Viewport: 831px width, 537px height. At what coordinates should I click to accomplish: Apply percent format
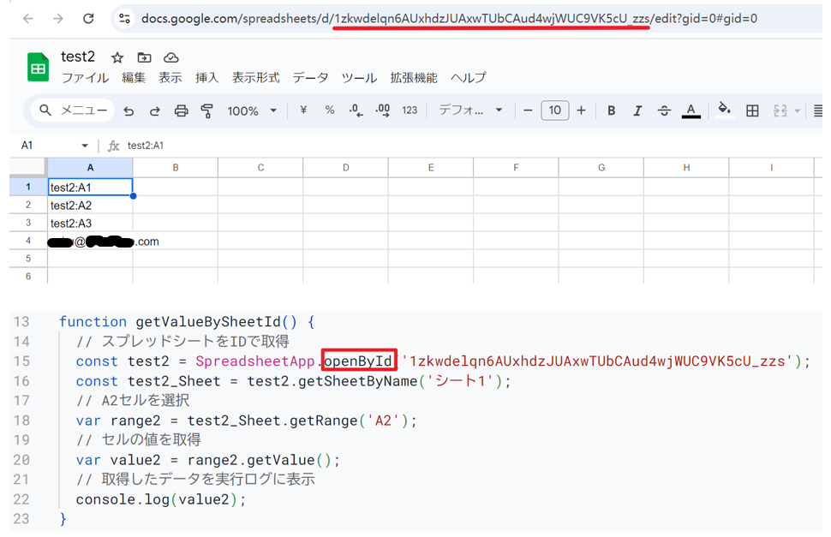pyautogui.click(x=330, y=110)
